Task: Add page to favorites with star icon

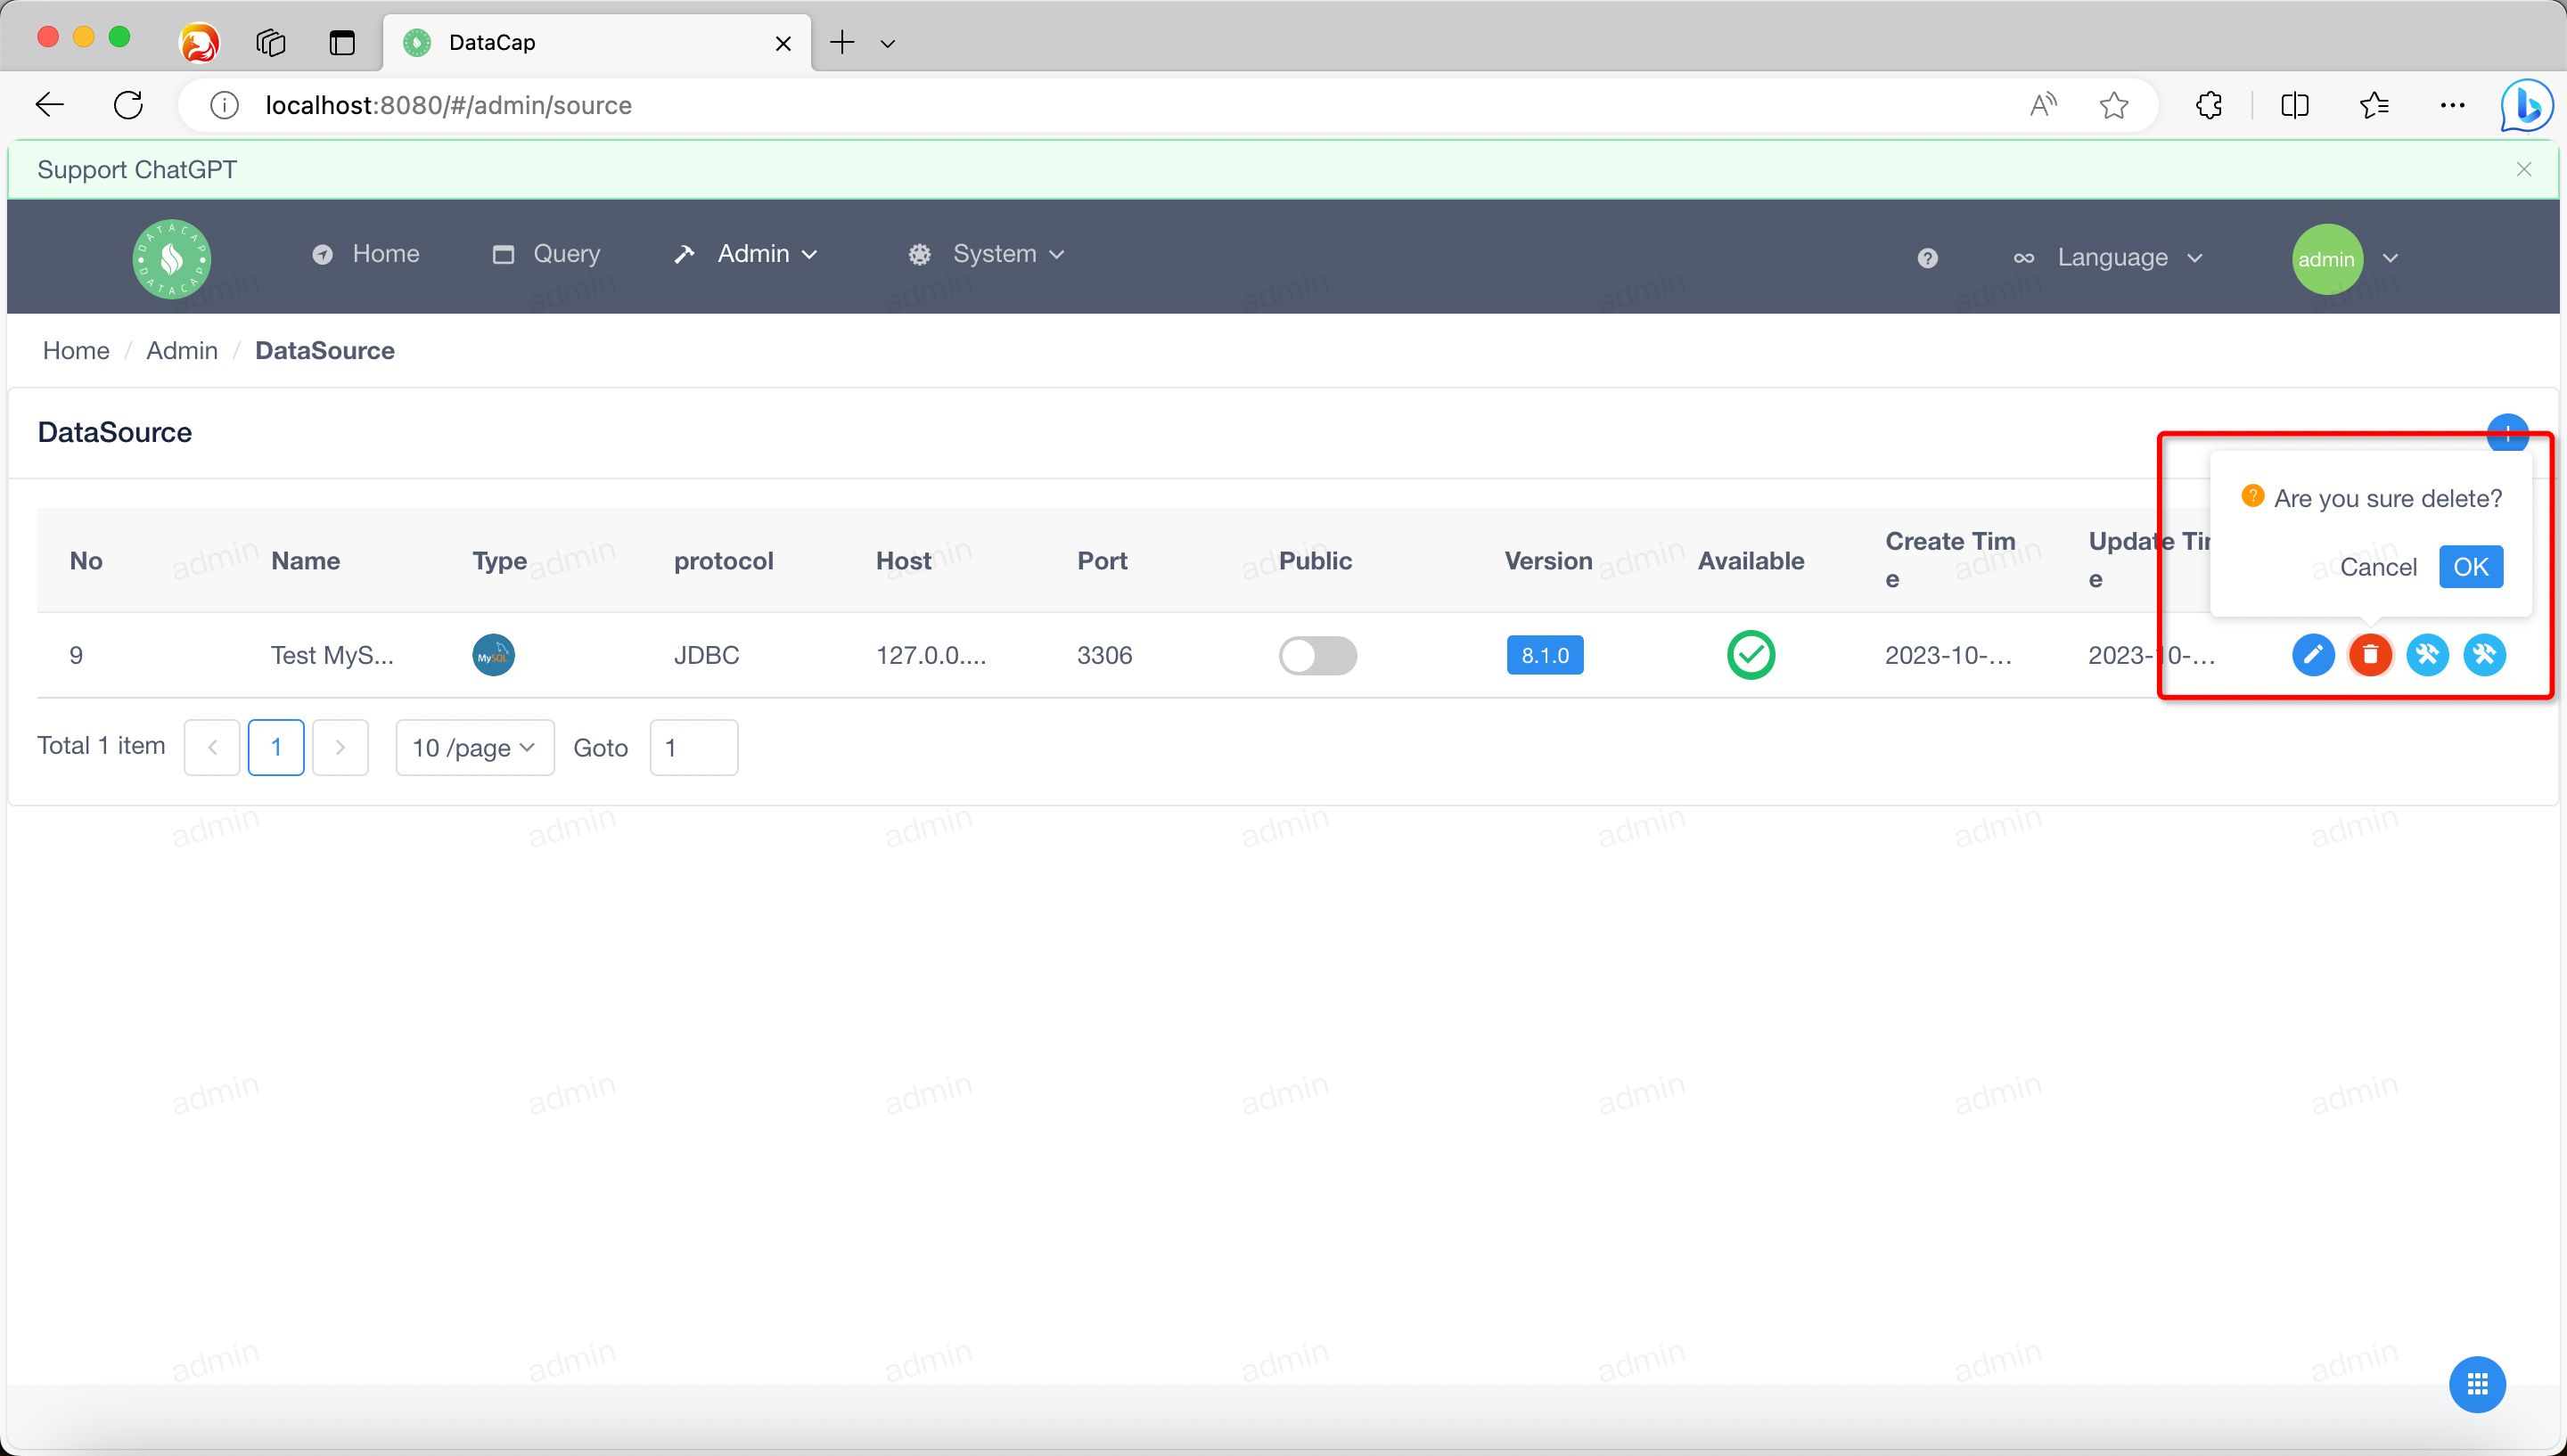Action: [2113, 105]
